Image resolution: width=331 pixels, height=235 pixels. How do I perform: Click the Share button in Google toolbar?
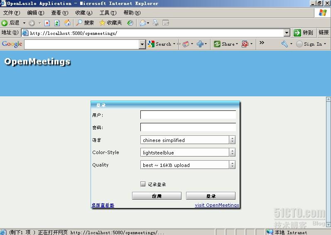(x=224, y=44)
